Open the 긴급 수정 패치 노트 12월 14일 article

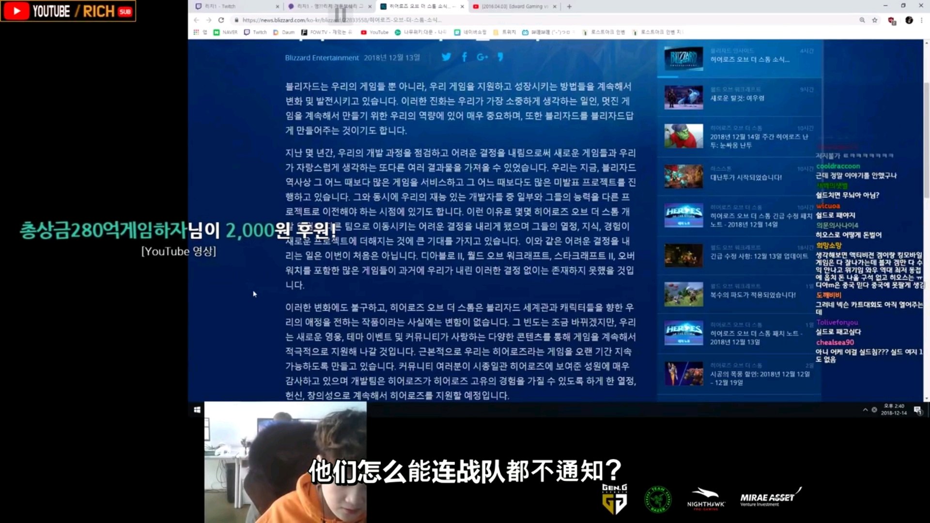(x=739, y=215)
